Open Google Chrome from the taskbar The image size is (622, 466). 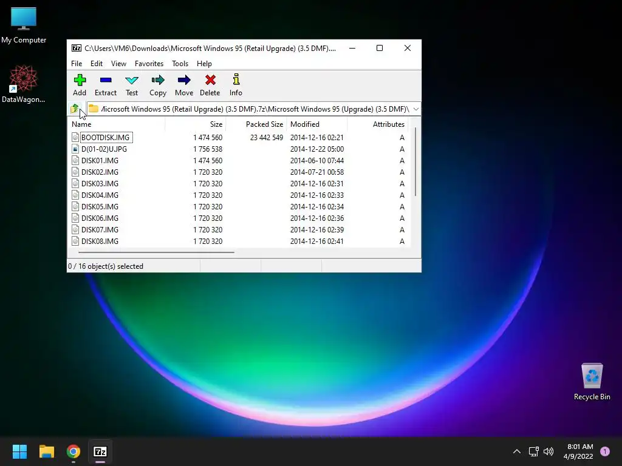[x=73, y=451]
